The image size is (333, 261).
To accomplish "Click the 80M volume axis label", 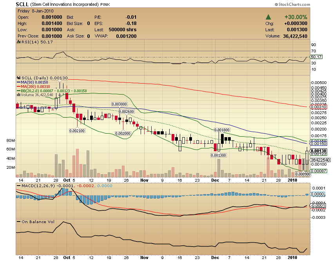I will 11,140.
